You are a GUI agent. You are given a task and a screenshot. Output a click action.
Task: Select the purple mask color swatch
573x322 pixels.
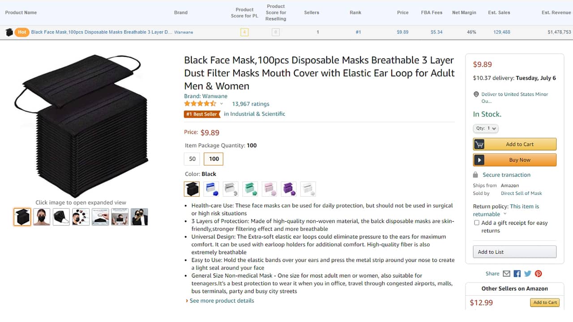[289, 189]
